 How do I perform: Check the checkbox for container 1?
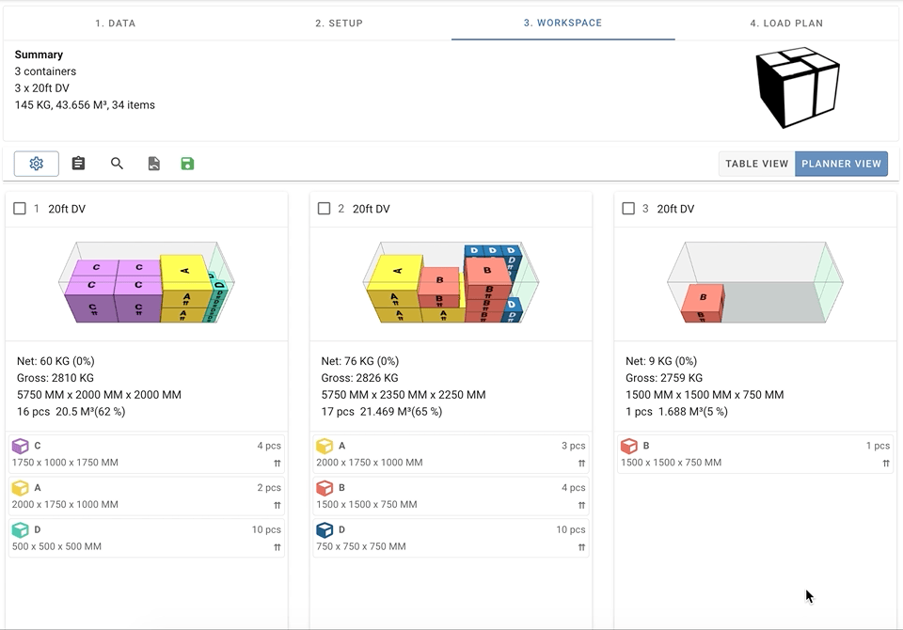[x=20, y=209]
